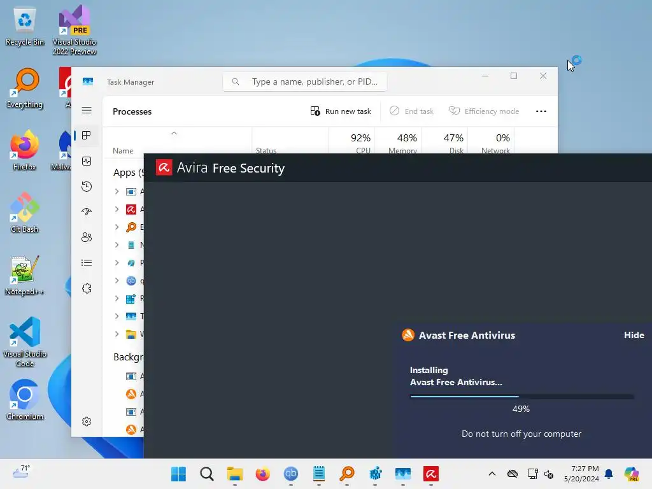Open the Chromium desktop shortcut
652x489 pixels.
click(x=25, y=400)
